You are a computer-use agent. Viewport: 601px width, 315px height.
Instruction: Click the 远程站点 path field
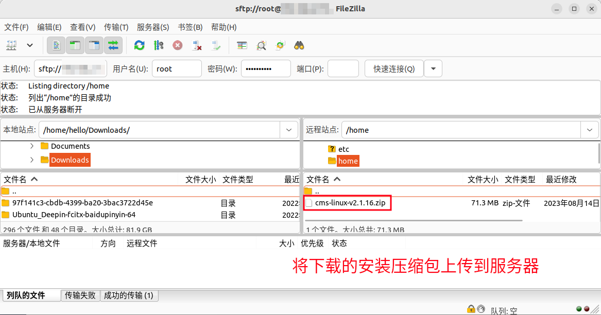point(461,130)
